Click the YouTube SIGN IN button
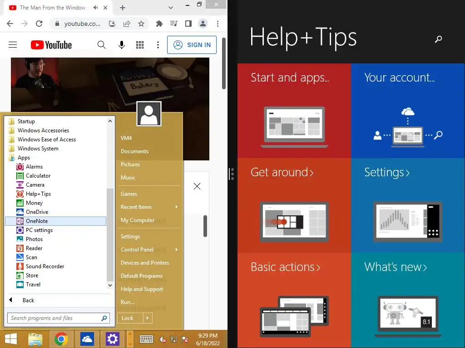Image resolution: width=465 pixels, height=348 pixels. point(192,45)
